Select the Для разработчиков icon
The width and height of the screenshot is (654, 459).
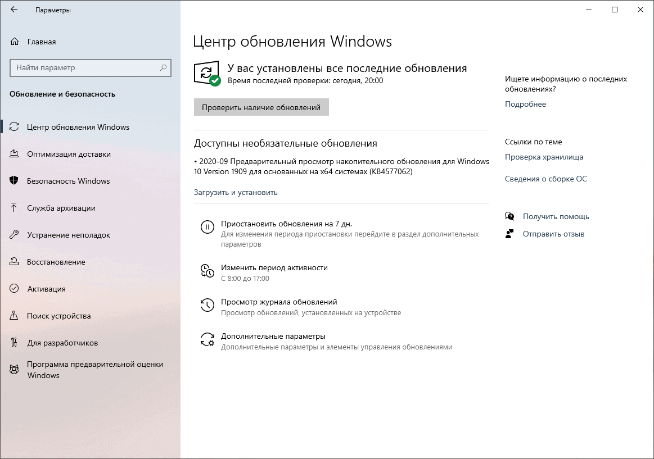(x=14, y=343)
